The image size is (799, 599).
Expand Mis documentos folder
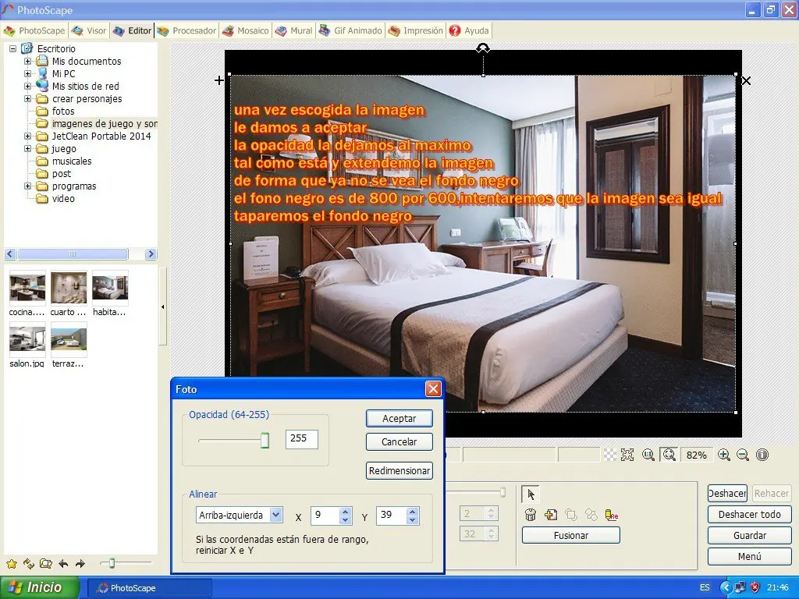click(x=27, y=61)
